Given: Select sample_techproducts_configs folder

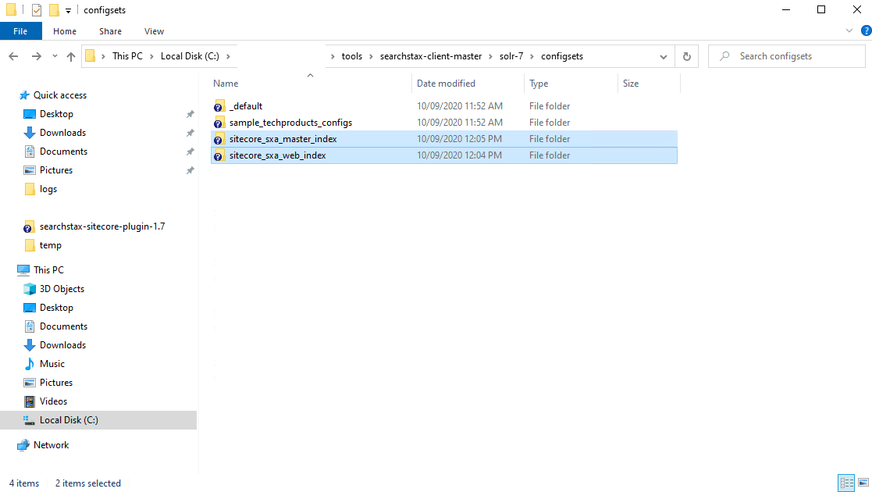Looking at the screenshot, I should [291, 123].
